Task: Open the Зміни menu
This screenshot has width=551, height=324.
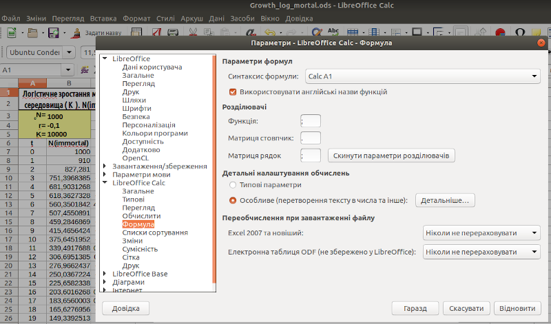Action: coord(37,19)
